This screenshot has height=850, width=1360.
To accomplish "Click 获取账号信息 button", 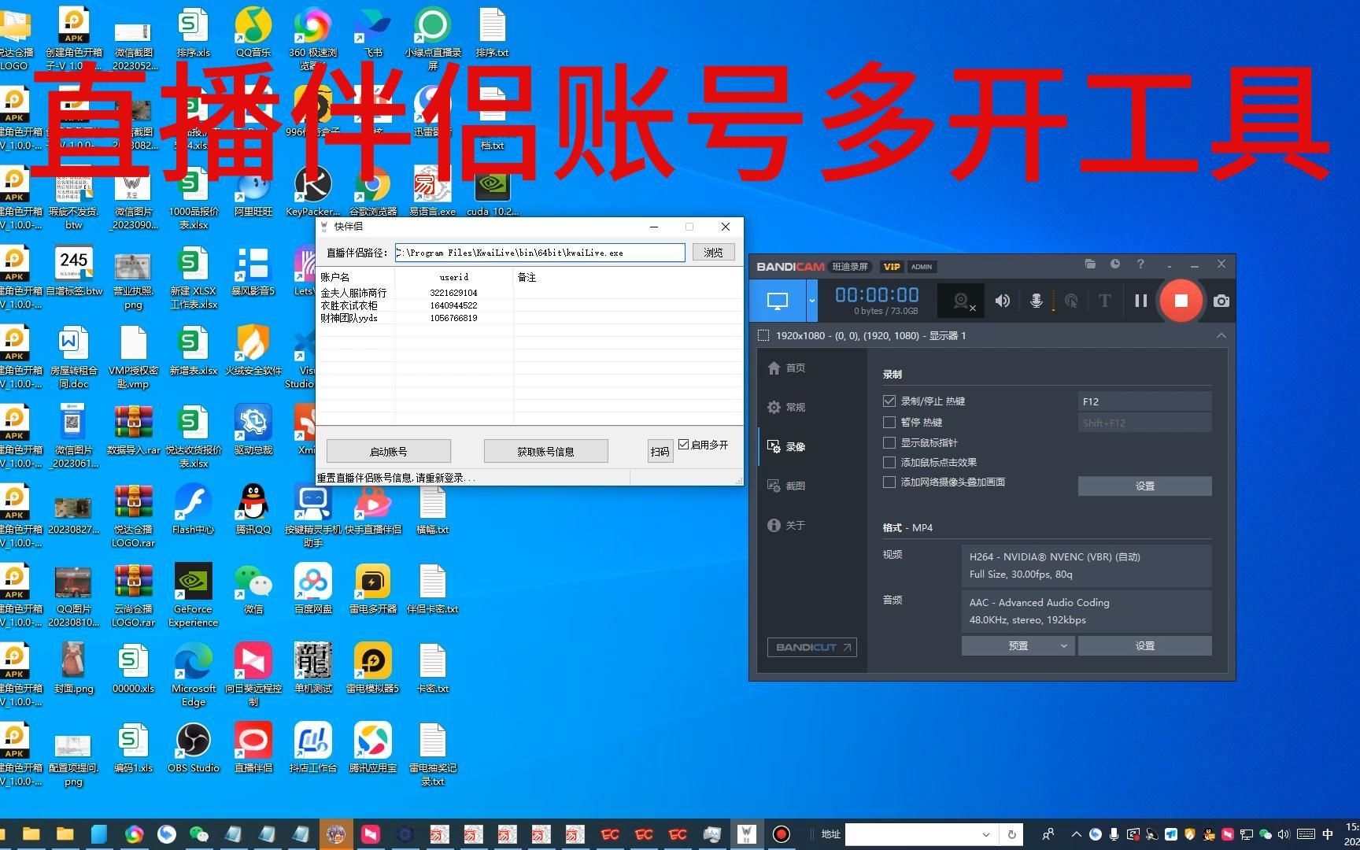I will [x=545, y=451].
